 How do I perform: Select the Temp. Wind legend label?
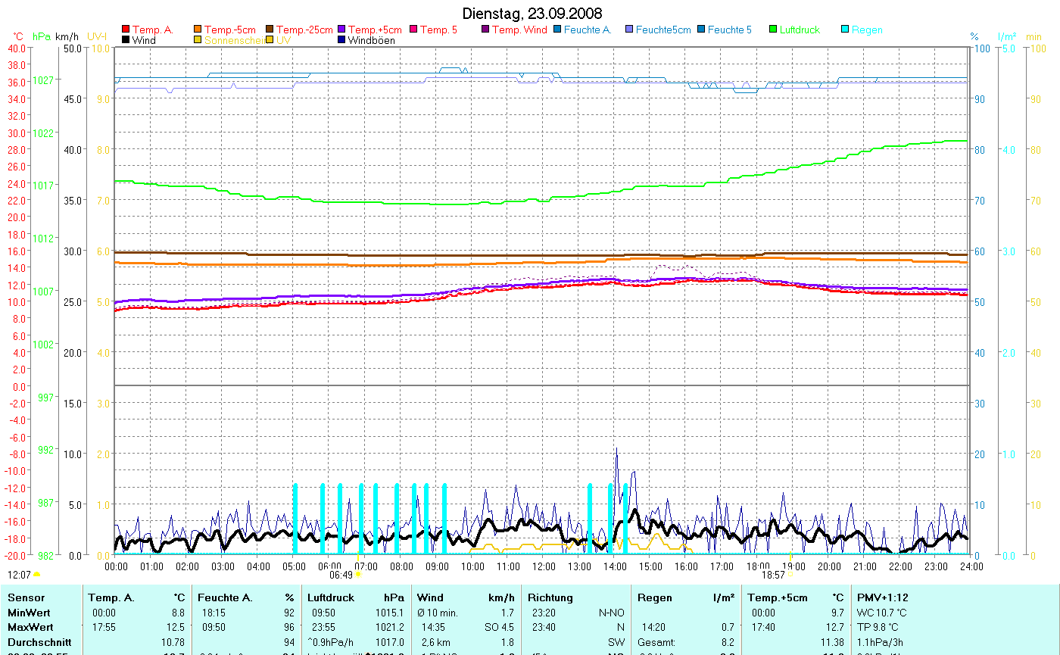[x=519, y=30]
